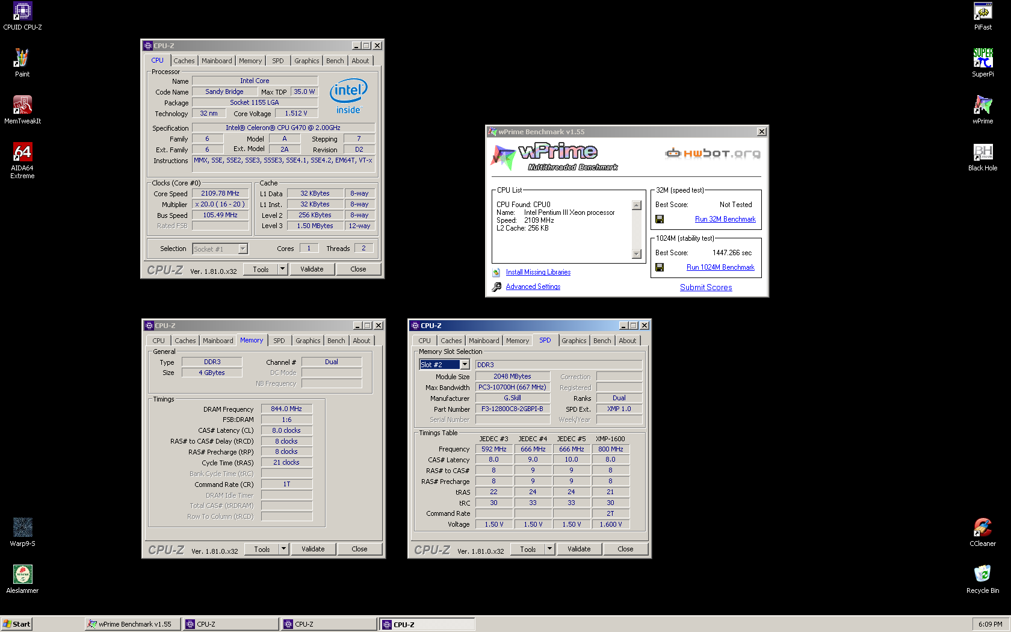1011x632 pixels.
Task: Click Run 32M Benchmark link
Action: (725, 219)
